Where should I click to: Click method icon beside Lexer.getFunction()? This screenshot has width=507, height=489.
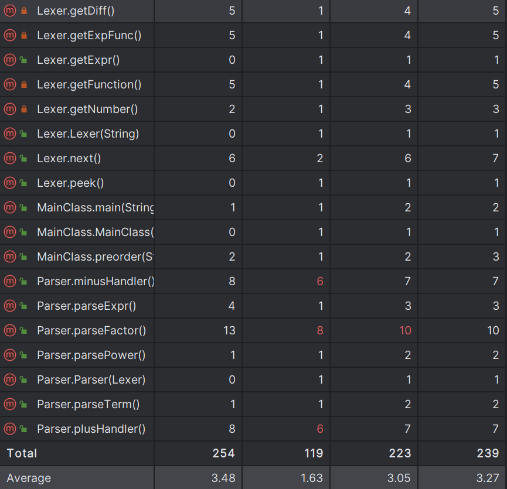pyautogui.click(x=10, y=84)
